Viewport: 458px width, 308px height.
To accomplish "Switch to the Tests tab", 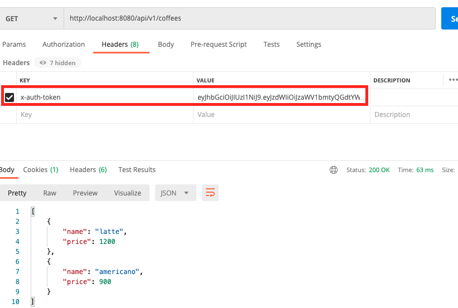I will pos(271,45).
